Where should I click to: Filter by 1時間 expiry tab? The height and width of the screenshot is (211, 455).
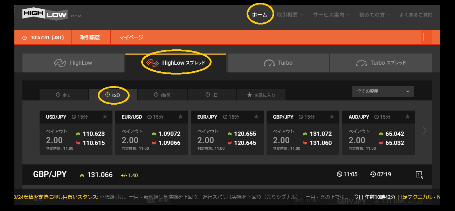click(163, 95)
